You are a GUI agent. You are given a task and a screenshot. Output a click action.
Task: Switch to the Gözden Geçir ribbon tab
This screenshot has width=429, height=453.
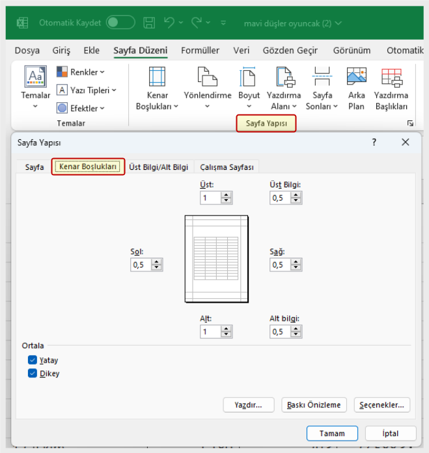290,51
